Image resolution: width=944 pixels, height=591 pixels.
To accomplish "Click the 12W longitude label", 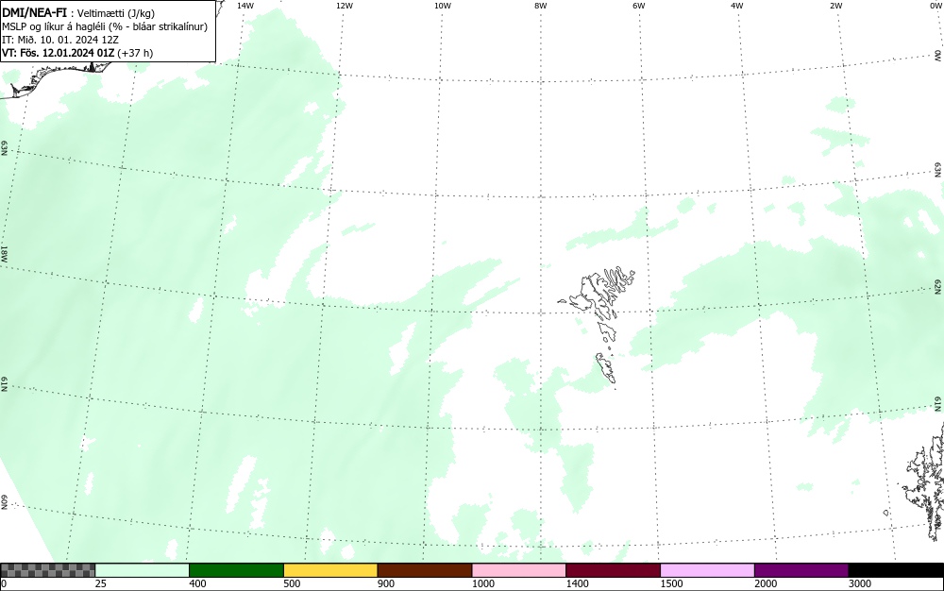I will (x=344, y=6).
